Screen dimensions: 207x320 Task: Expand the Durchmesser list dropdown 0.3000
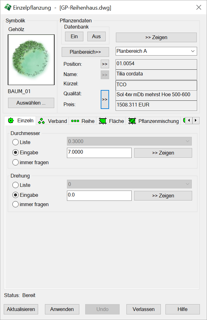point(129,142)
